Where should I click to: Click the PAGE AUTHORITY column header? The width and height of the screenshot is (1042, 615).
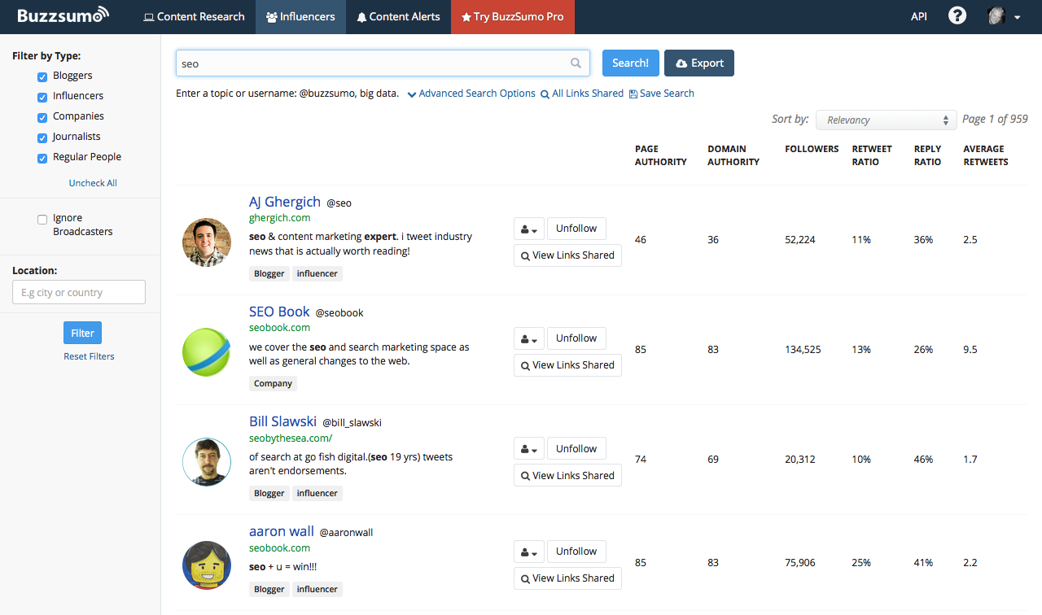pyautogui.click(x=661, y=155)
